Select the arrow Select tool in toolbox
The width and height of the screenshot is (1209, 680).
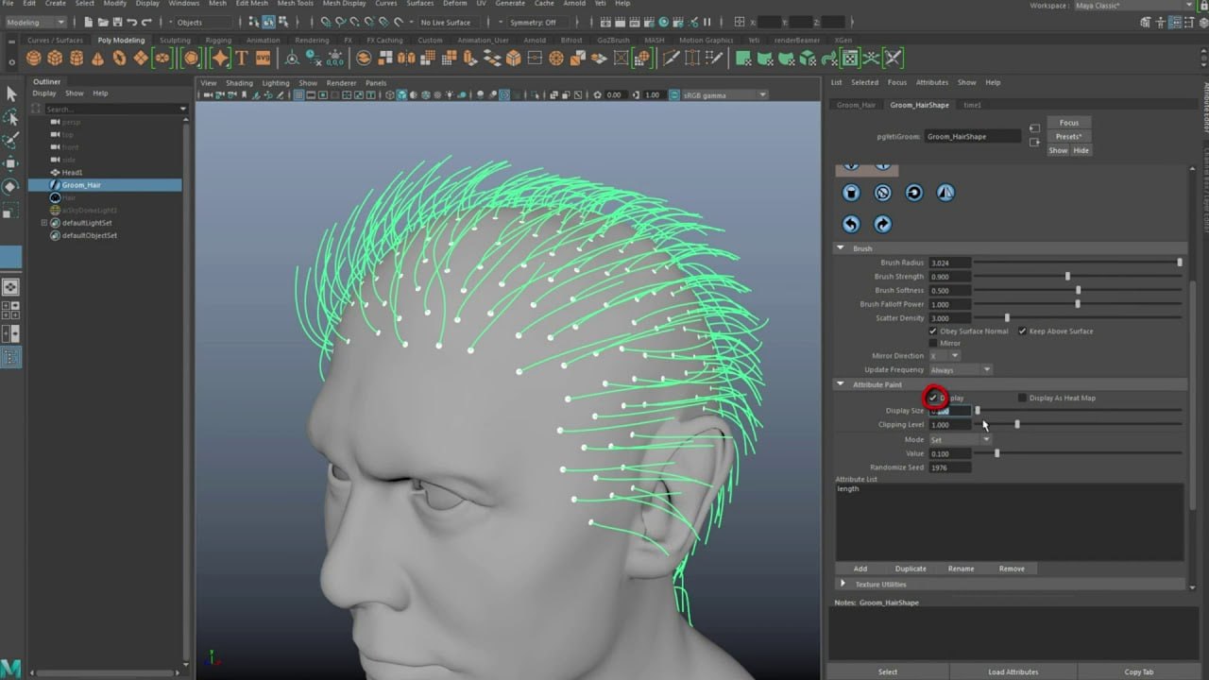point(11,93)
